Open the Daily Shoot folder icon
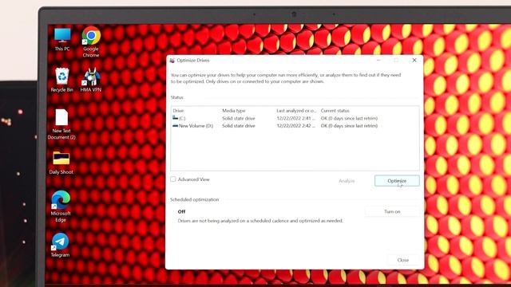This screenshot has height=287, width=511. coord(61,163)
